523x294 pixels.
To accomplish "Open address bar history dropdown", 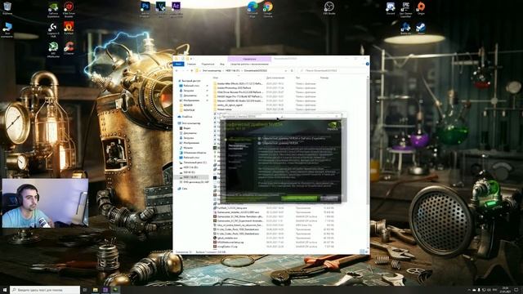I will point(286,71).
